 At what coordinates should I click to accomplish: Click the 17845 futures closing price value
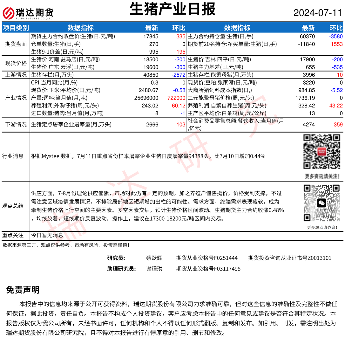151,37
